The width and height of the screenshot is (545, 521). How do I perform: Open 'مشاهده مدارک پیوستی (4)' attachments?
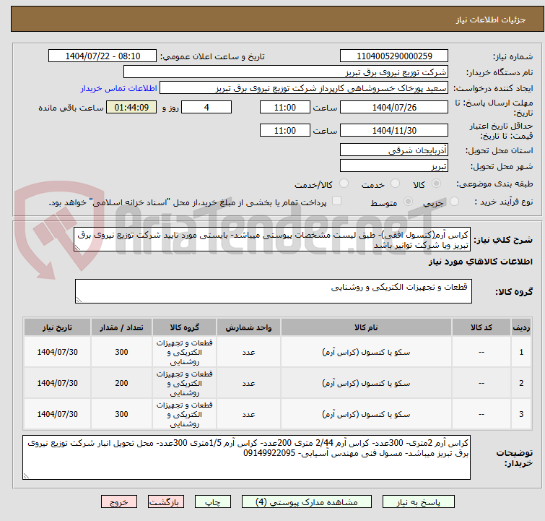click(x=307, y=501)
